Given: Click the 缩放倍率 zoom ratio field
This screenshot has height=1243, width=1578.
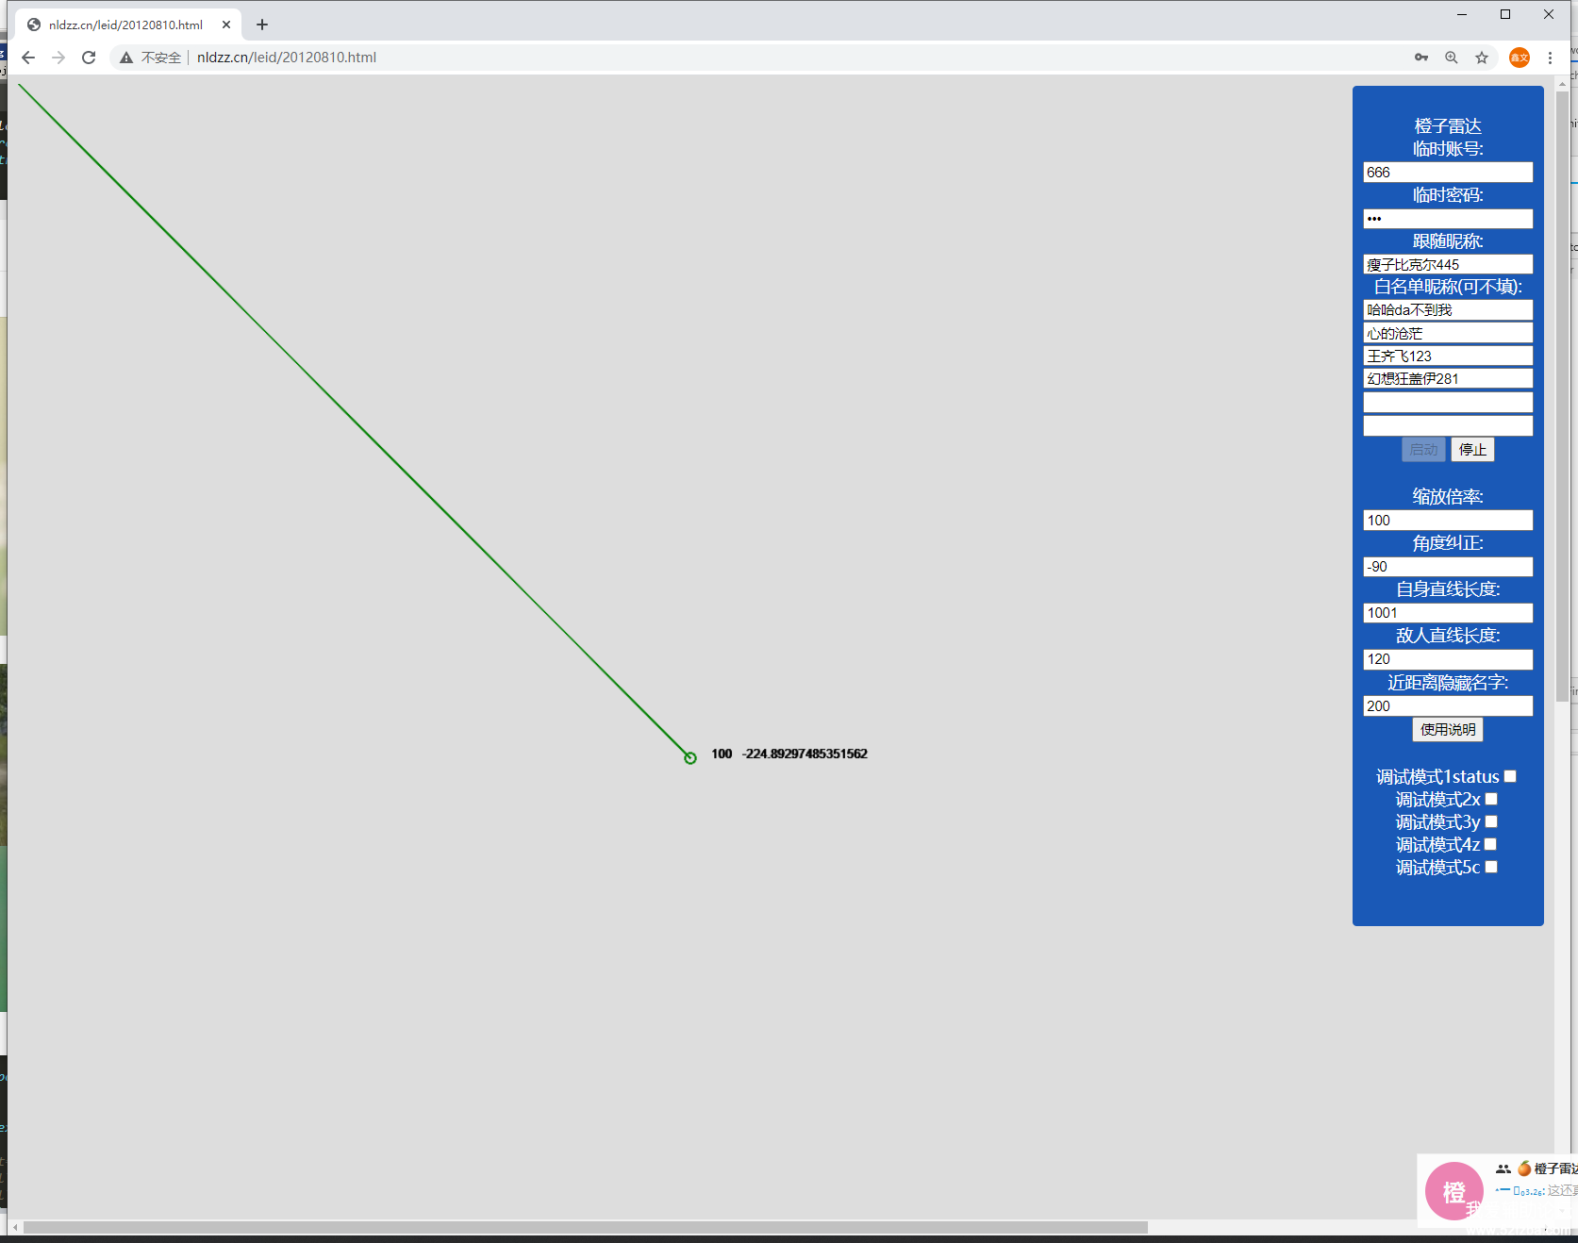Looking at the screenshot, I should (1448, 521).
